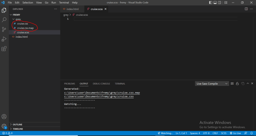Open editor more actions ellipsis
Screen dimensions: 256x136
[251, 9]
